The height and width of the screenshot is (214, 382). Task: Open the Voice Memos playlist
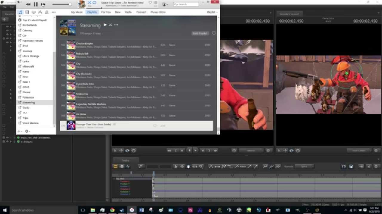coord(30,123)
